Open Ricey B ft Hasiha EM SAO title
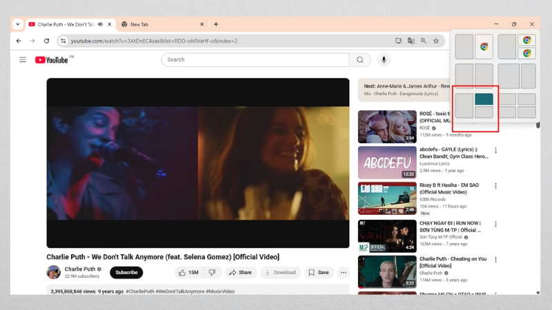Screen dimensions: 552x310 (x=449, y=188)
